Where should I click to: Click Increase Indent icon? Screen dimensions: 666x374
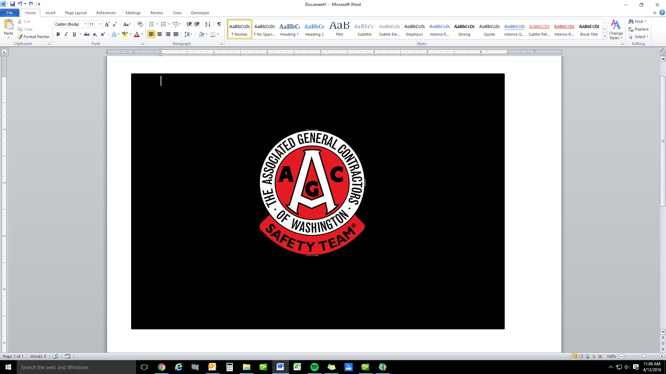click(x=197, y=24)
